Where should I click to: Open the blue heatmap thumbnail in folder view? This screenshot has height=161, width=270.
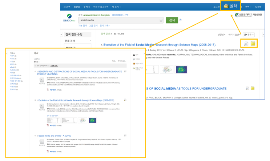(92, 120)
